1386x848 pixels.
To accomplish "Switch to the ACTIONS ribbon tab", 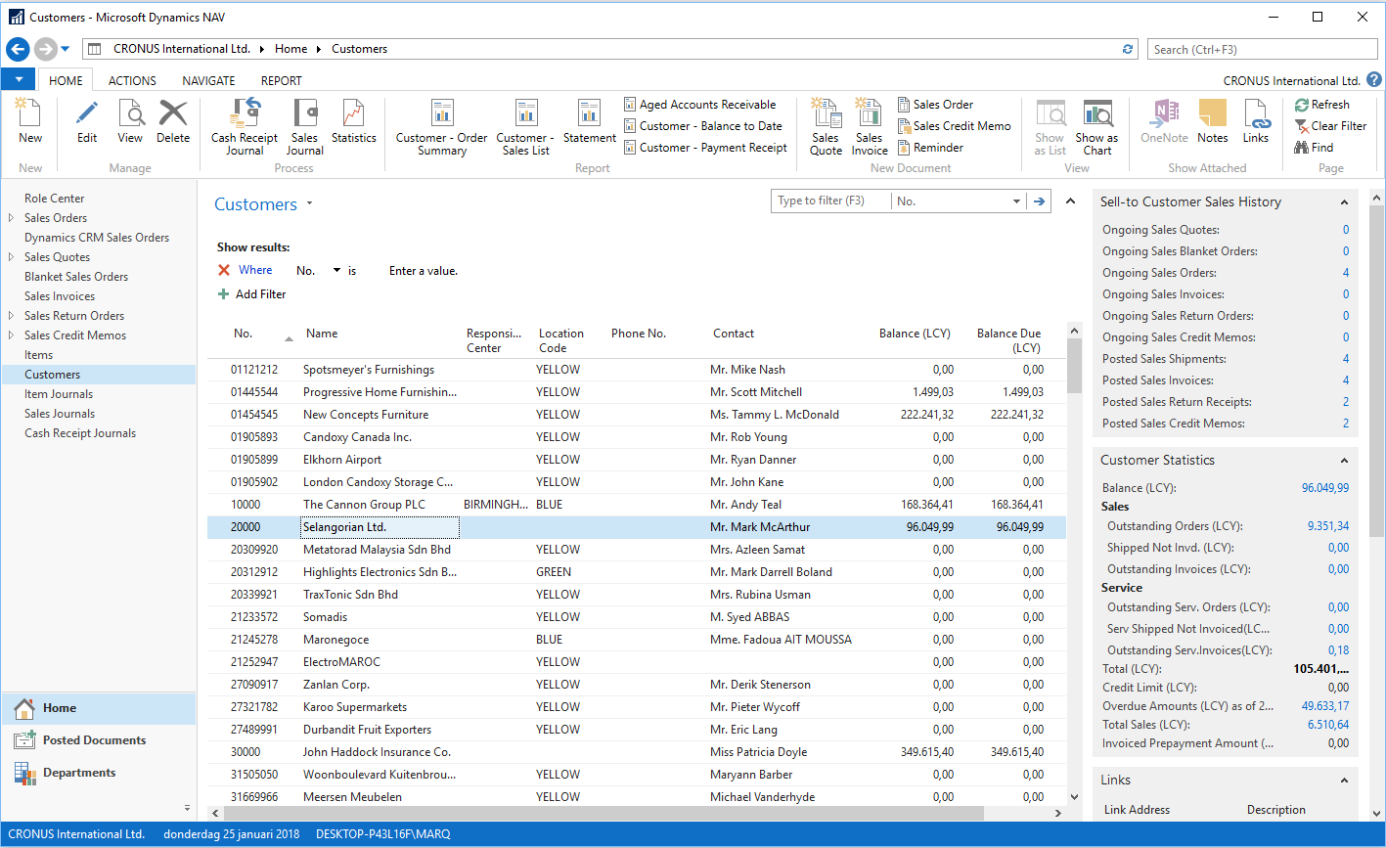I will [x=132, y=81].
